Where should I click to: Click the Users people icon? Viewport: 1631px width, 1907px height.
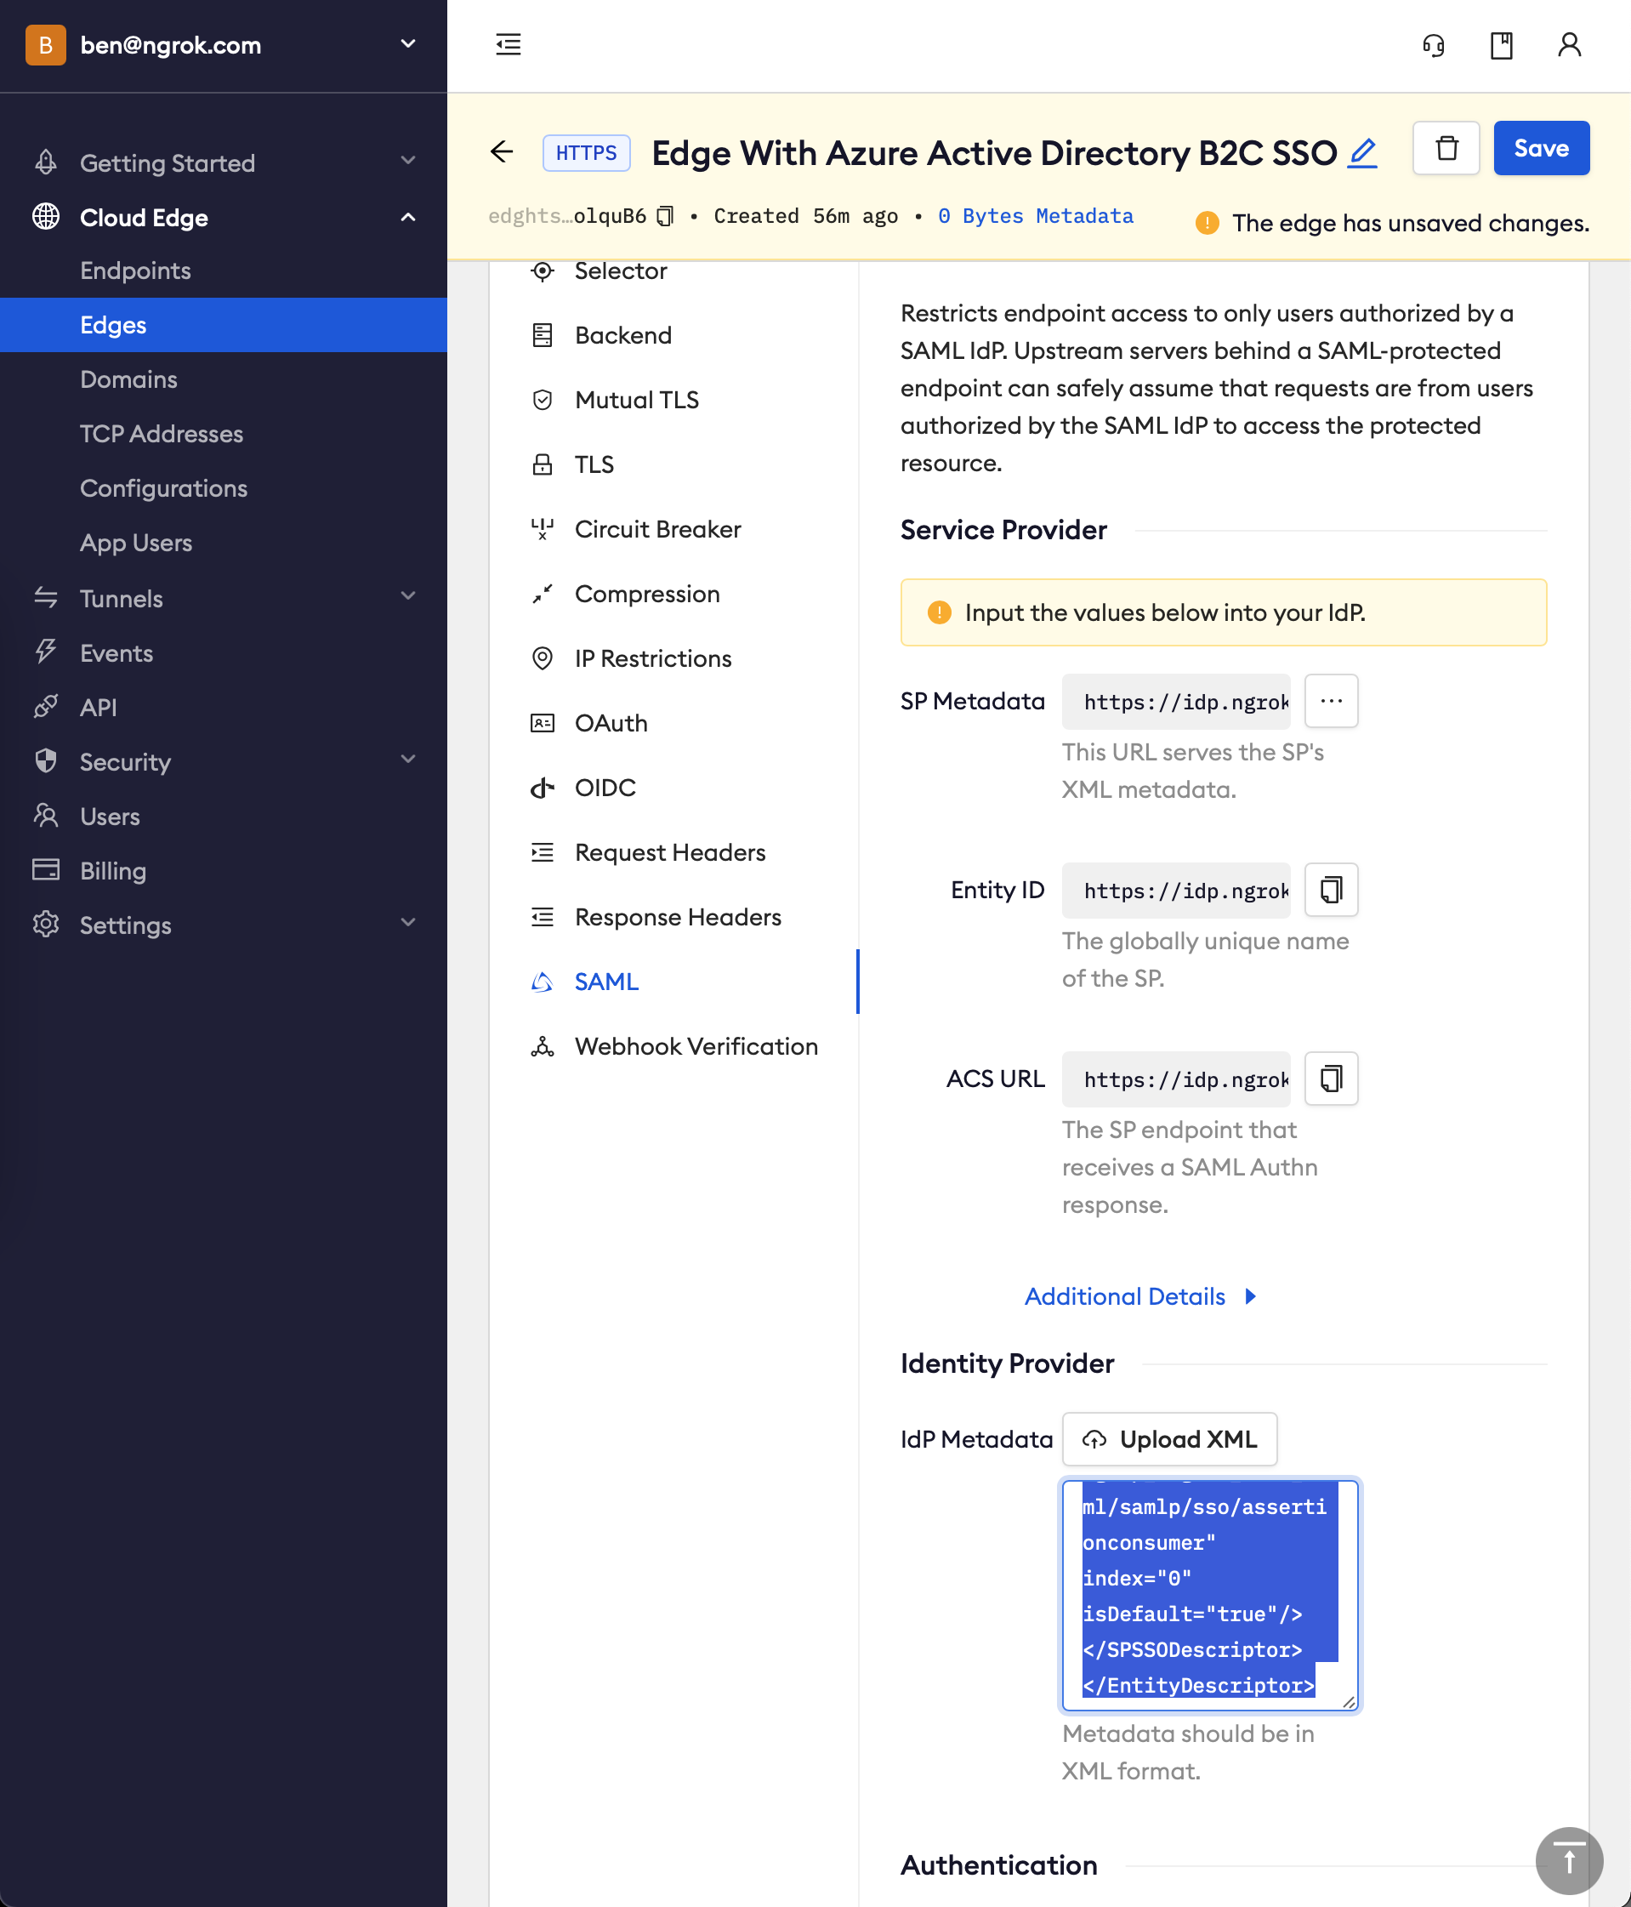pyautogui.click(x=46, y=816)
